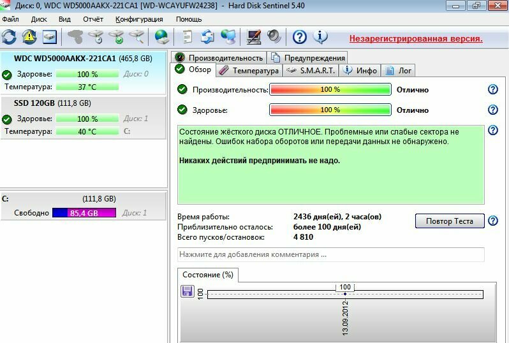
Task: Click the value 2436 дня(ей), 2 часа(ов)
Action: coord(337,216)
